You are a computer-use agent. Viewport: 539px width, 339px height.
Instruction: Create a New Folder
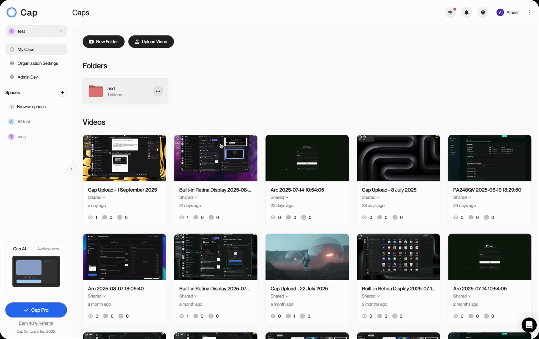(103, 42)
